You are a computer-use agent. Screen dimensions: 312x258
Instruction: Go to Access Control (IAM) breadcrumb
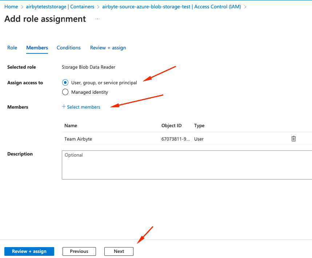coord(171,7)
